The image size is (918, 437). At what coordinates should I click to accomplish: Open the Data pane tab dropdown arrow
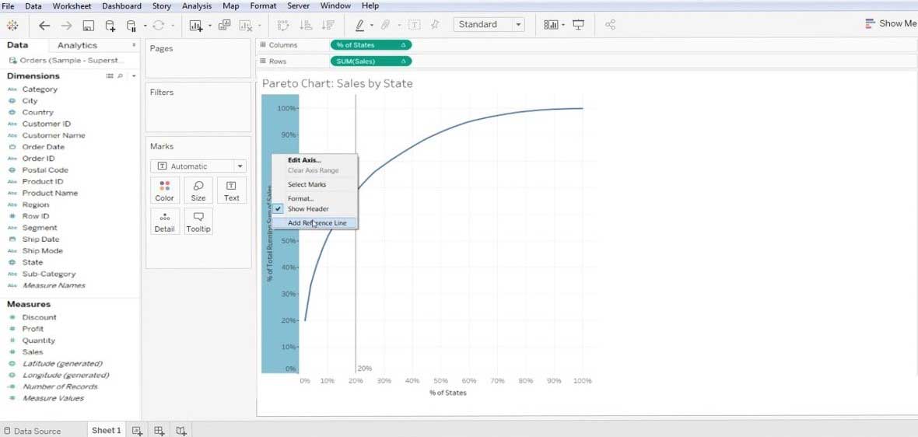tap(134, 45)
